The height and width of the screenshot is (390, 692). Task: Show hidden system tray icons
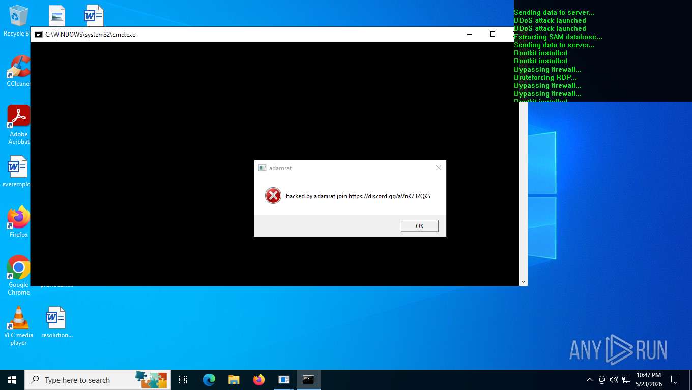click(x=590, y=380)
